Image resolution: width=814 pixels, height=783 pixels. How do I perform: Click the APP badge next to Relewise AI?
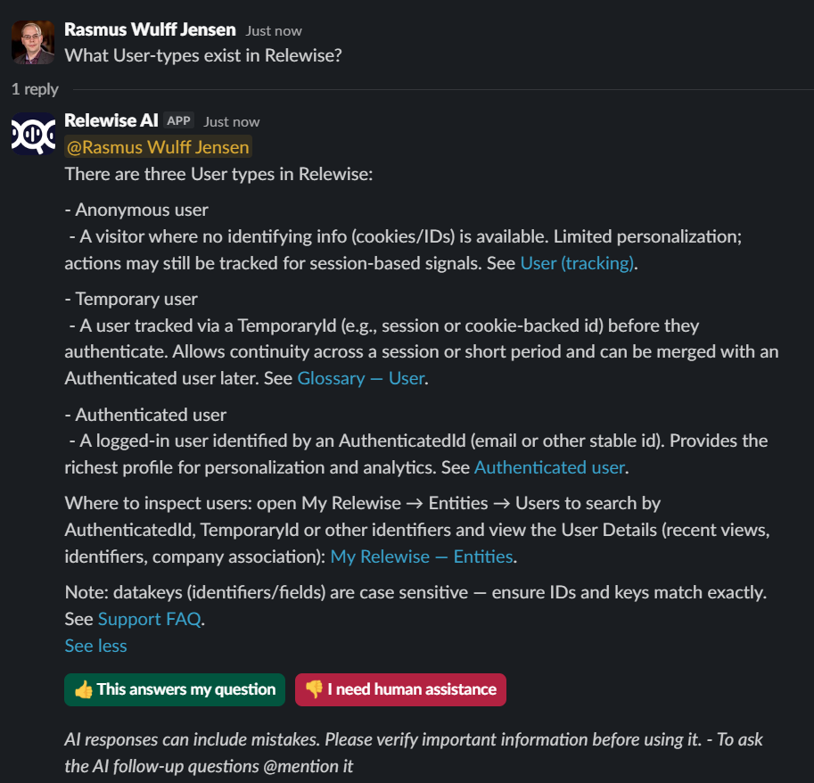click(178, 120)
